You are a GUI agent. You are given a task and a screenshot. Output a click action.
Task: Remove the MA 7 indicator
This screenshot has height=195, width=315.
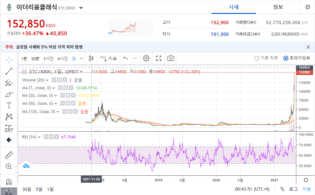point(71,88)
